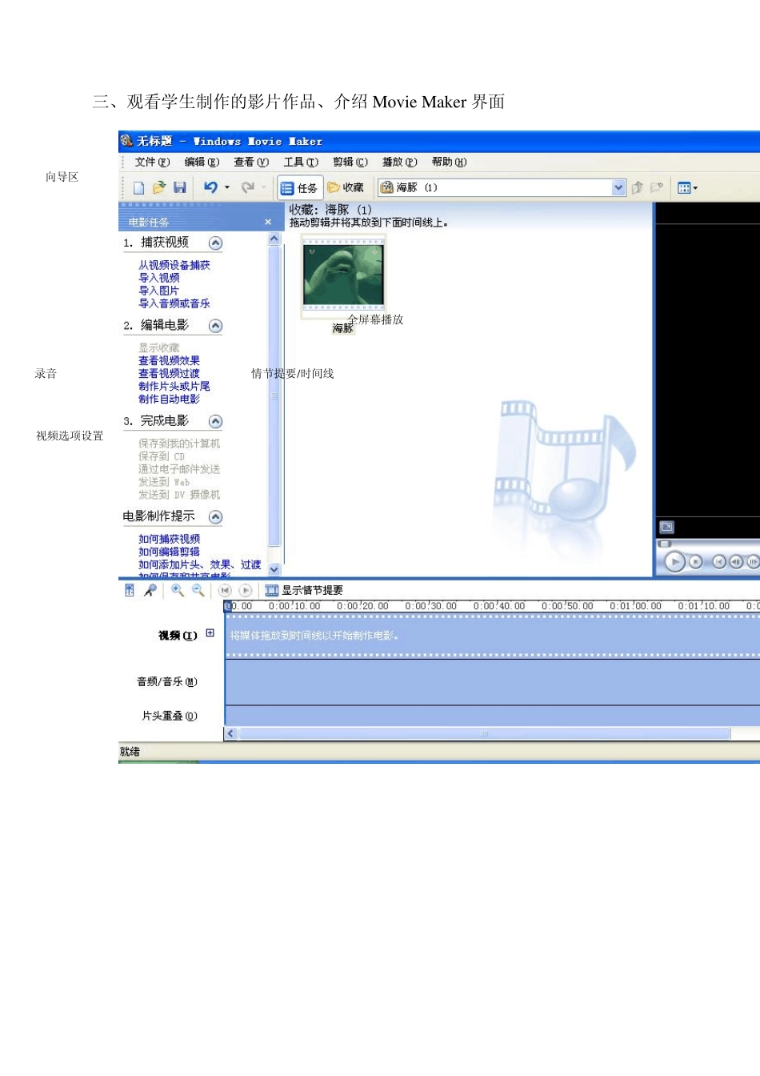Create a new project with the blank-page icon

click(x=138, y=187)
